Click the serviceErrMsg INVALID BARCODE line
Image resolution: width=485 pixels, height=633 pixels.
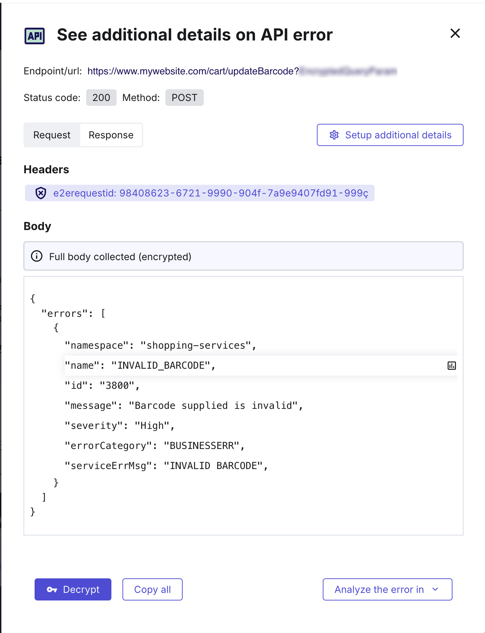tap(166, 466)
